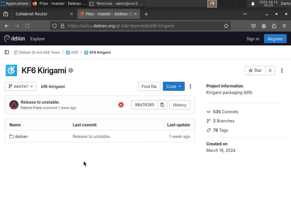Click the Find file button
The width and height of the screenshot is (291, 218).
[x=149, y=86]
